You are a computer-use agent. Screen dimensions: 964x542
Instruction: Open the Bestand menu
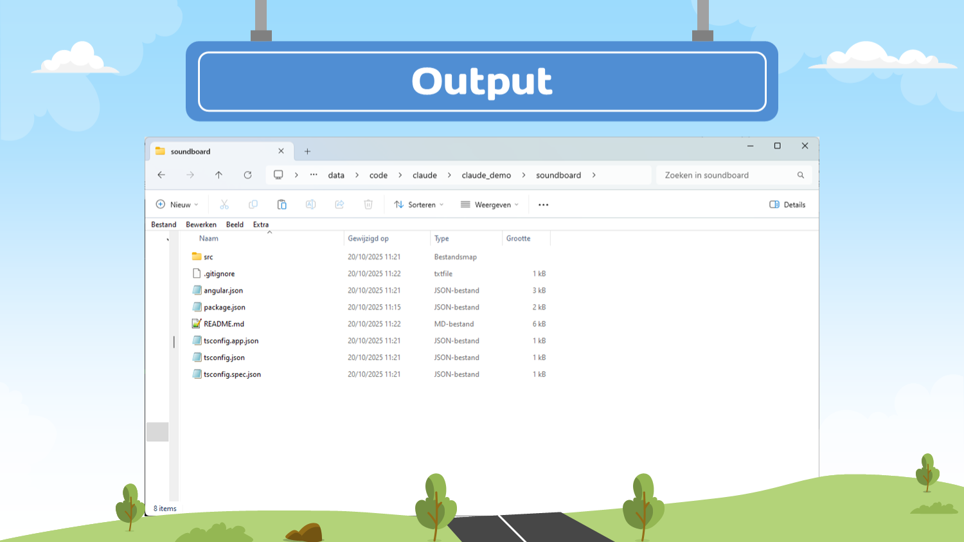pos(163,224)
